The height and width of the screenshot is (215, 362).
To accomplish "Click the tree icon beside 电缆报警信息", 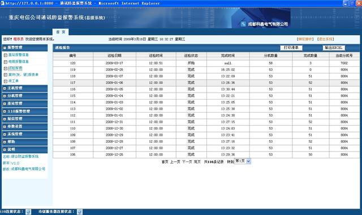I will click(x=6, y=62).
